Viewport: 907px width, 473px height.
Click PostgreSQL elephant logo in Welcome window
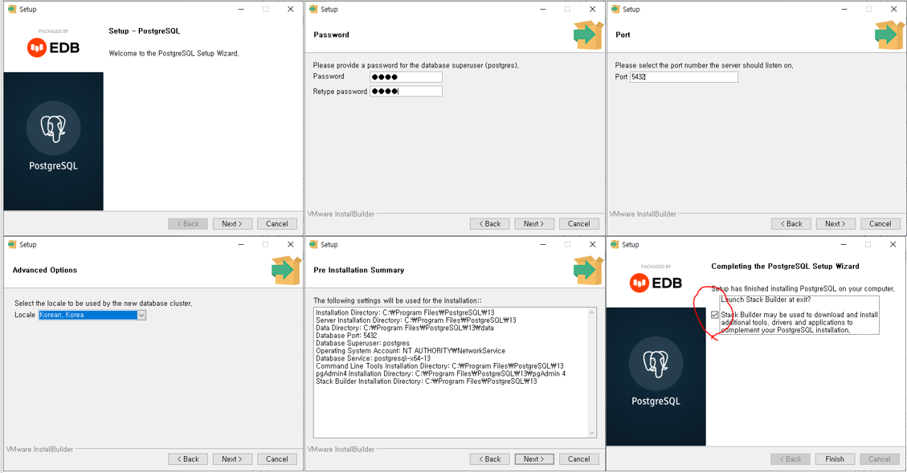(53, 128)
